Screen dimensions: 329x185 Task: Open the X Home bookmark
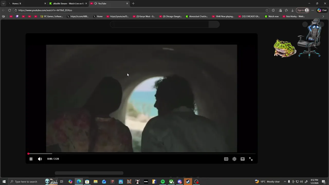coord(98,16)
